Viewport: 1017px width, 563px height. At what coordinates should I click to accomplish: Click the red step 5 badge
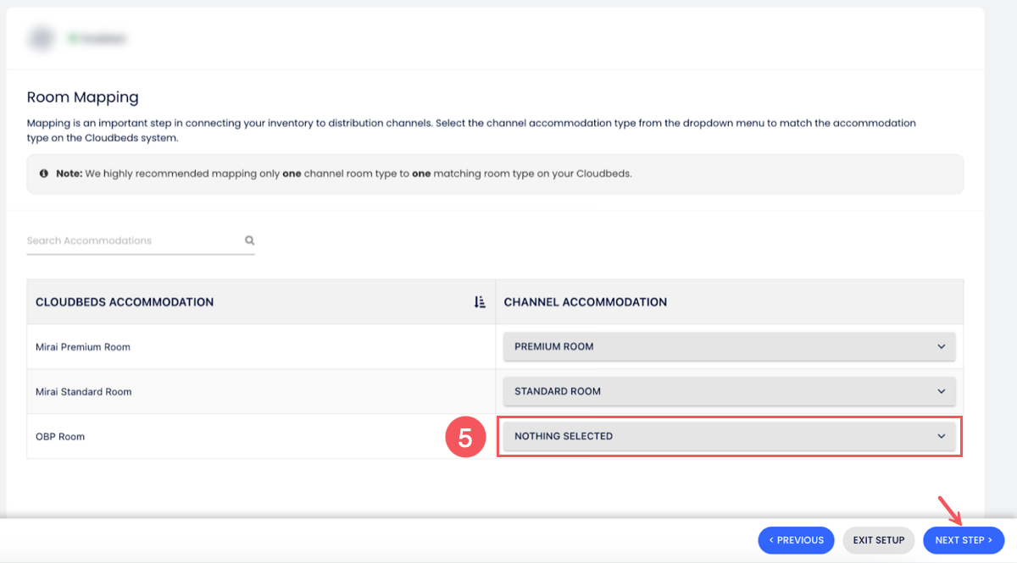coord(465,437)
